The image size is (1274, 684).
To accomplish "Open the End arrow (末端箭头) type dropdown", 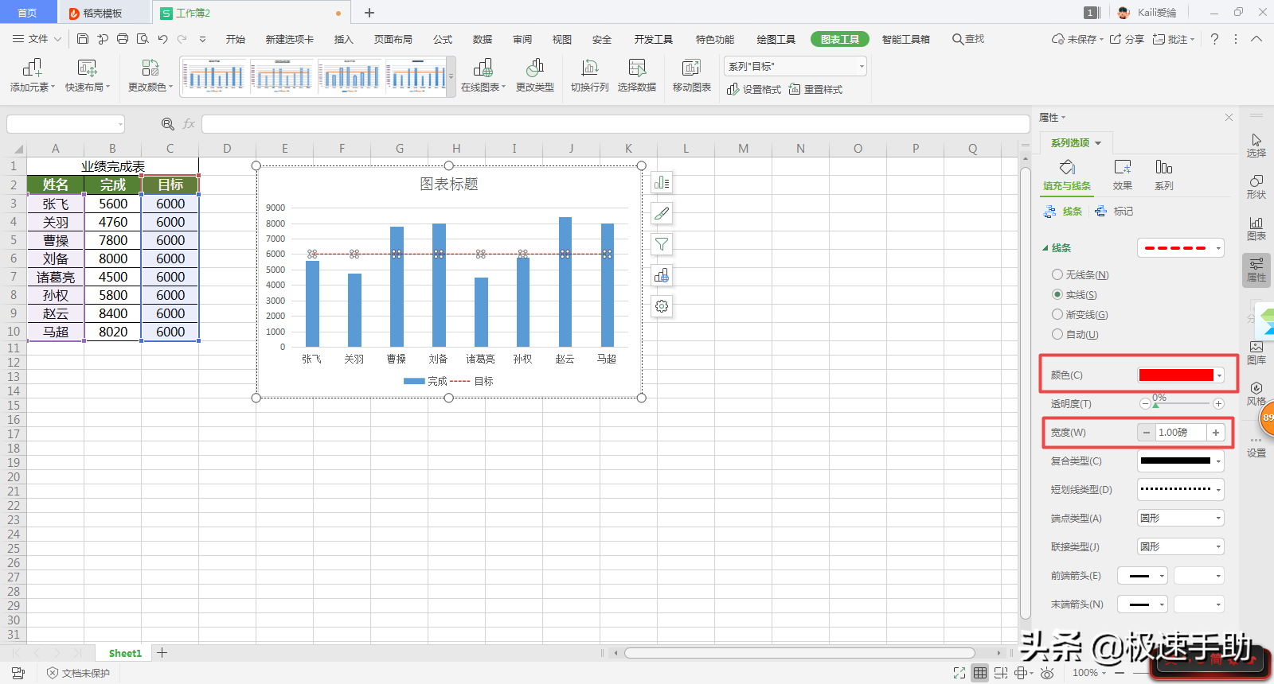I will [1143, 604].
